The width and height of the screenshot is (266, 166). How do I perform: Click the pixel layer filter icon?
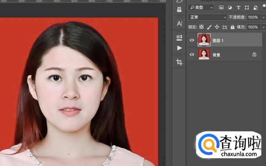point(221,7)
